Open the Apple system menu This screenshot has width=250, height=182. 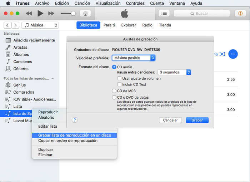[x=8, y=3]
